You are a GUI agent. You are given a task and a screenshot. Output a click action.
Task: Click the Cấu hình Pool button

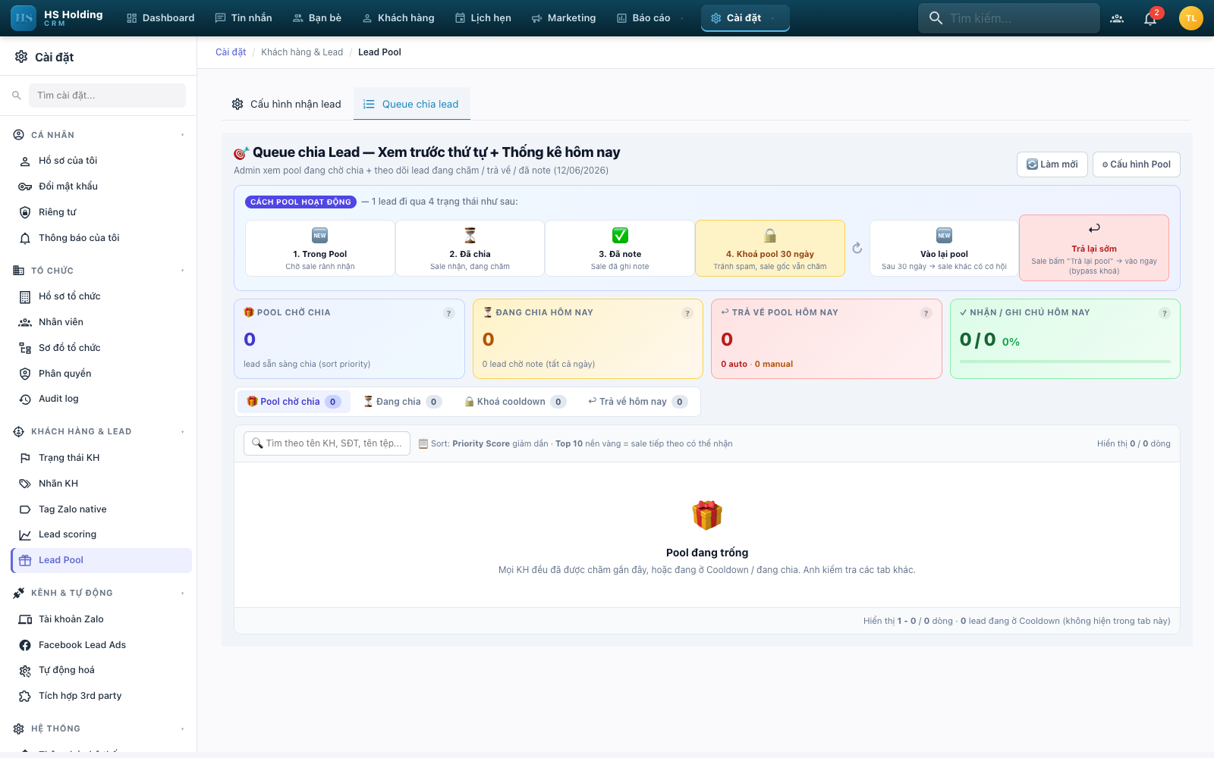(x=1137, y=164)
